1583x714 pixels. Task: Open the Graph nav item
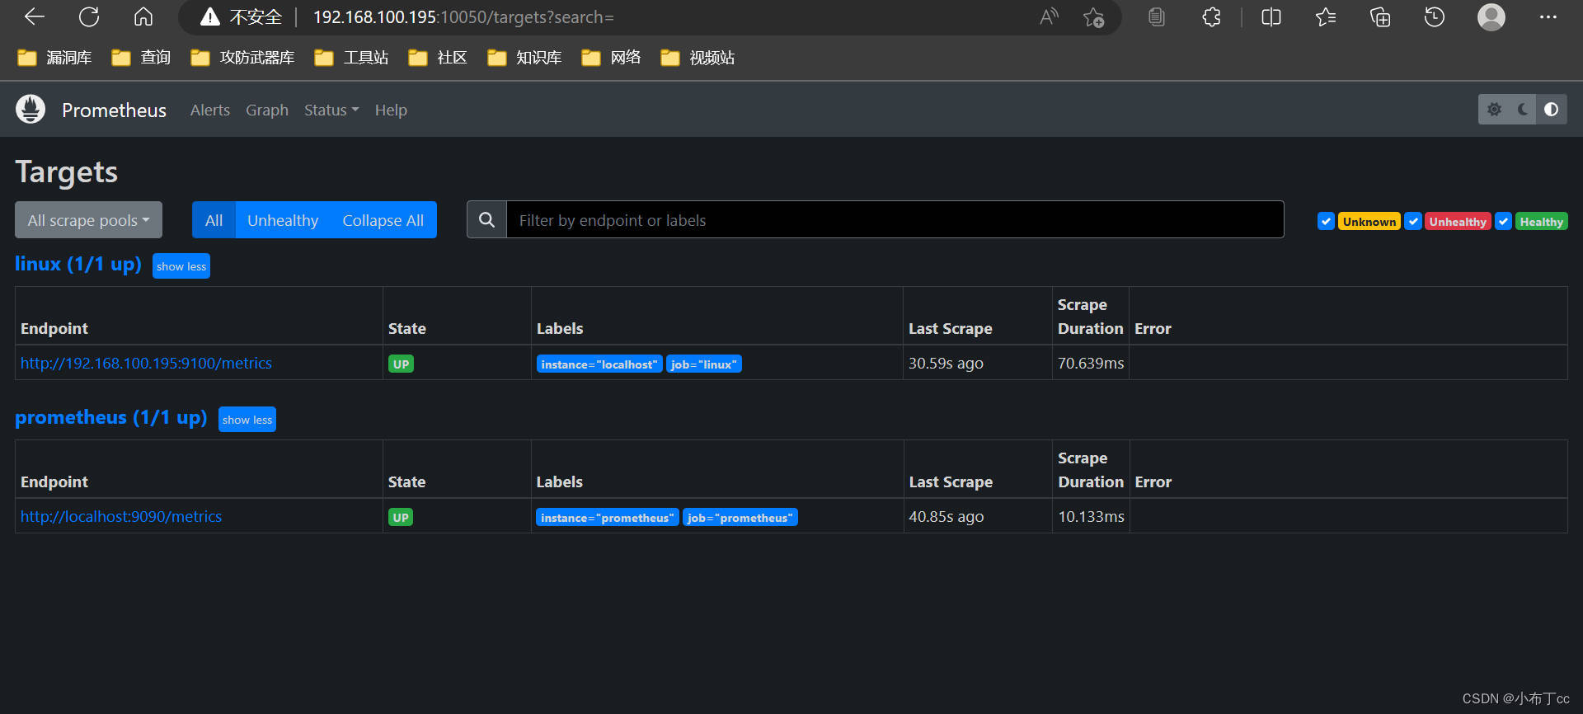(x=267, y=110)
